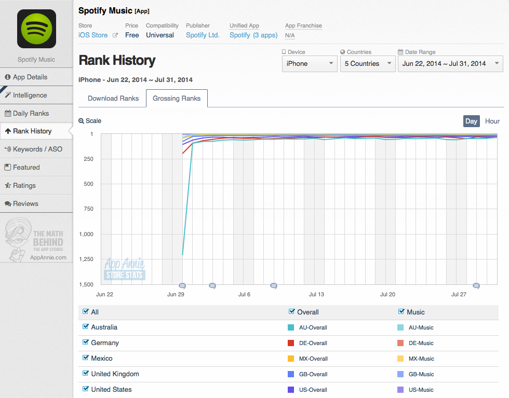Viewport: 509px width, 398px height.
Task: Click the AU-Music color swatch
Action: pyautogui.click(x=400, y=327)
